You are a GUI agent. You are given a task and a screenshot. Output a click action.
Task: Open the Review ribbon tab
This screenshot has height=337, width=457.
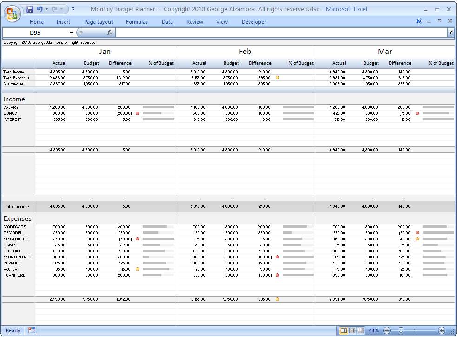coord(195,22)
